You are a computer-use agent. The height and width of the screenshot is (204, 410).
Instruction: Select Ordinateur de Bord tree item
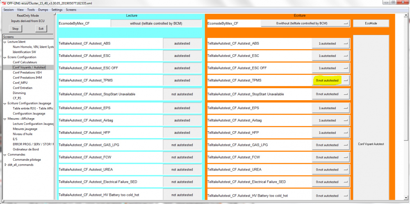pyautogui.click(x=25, y=149)
